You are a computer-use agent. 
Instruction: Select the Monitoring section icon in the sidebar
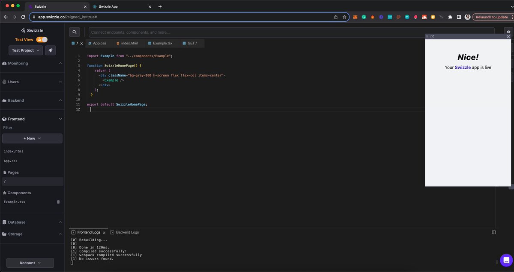[4, 63]
